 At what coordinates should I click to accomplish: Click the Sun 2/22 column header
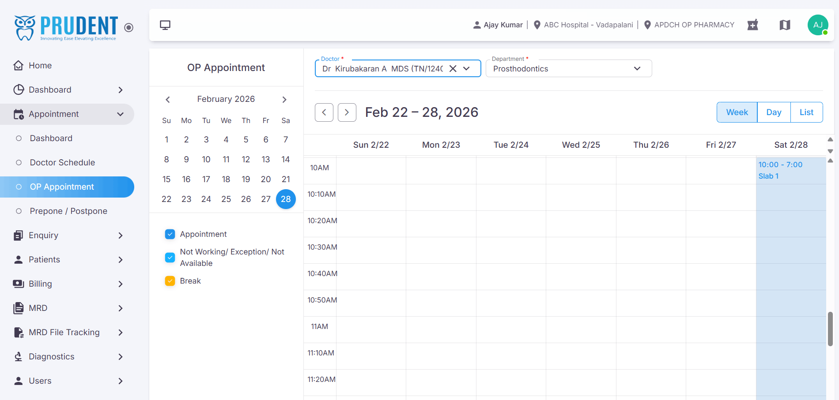(x=371, y=145)
